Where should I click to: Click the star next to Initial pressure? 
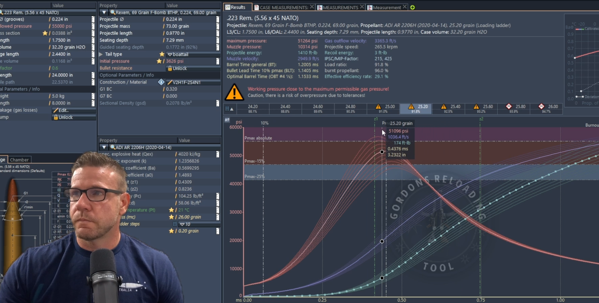pyautogui.click(x=159, y=61)
